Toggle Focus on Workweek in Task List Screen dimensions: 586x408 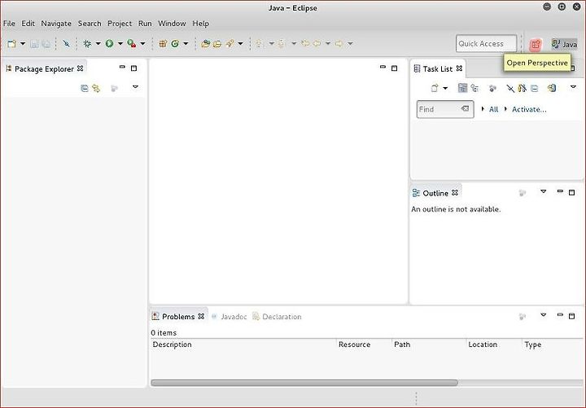pos(492,88)
